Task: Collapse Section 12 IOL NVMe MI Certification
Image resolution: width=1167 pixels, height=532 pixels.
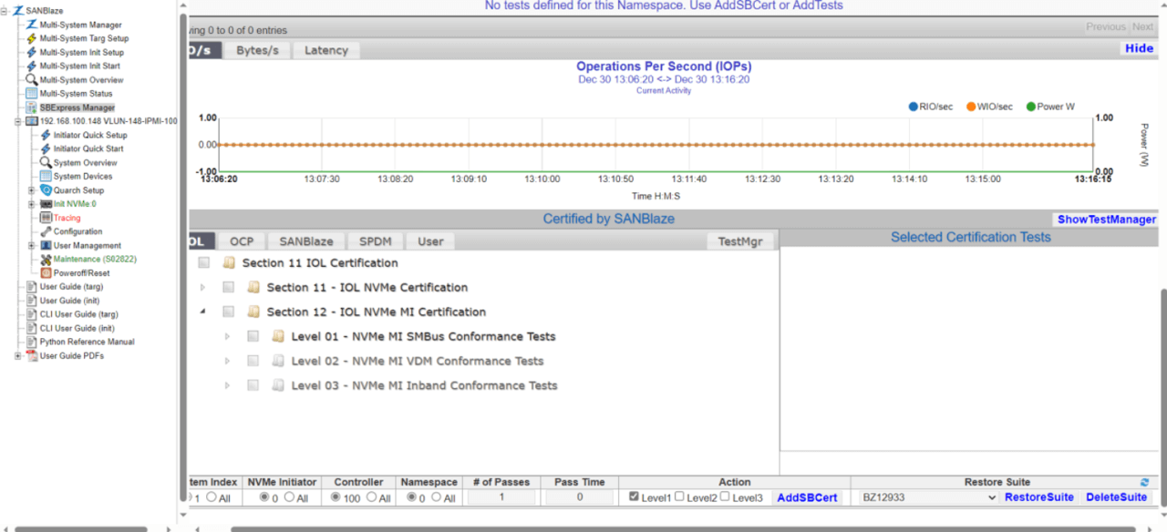Action: coord(202,312)
